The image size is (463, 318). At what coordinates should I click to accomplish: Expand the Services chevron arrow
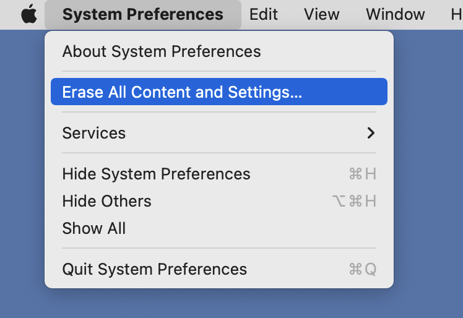371,133
